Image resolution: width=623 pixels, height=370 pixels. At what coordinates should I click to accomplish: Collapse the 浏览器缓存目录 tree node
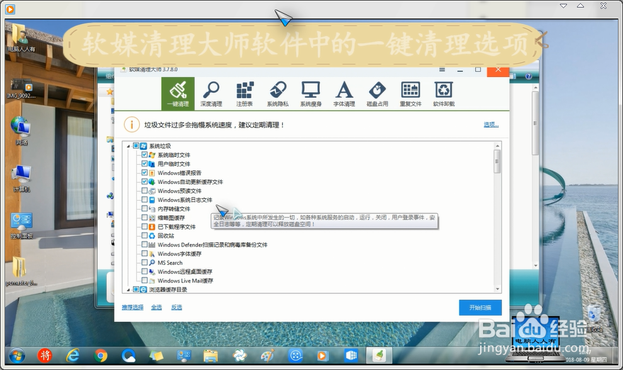pyautogui.click(x=129, y=290)
